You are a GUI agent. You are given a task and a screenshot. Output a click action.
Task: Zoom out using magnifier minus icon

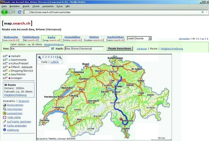60,57
